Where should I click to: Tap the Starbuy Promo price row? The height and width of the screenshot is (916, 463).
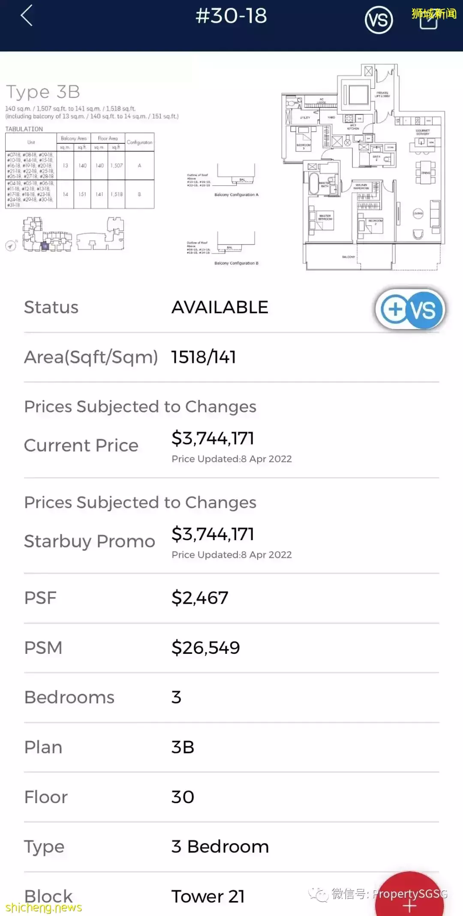[x=231, y=541]
